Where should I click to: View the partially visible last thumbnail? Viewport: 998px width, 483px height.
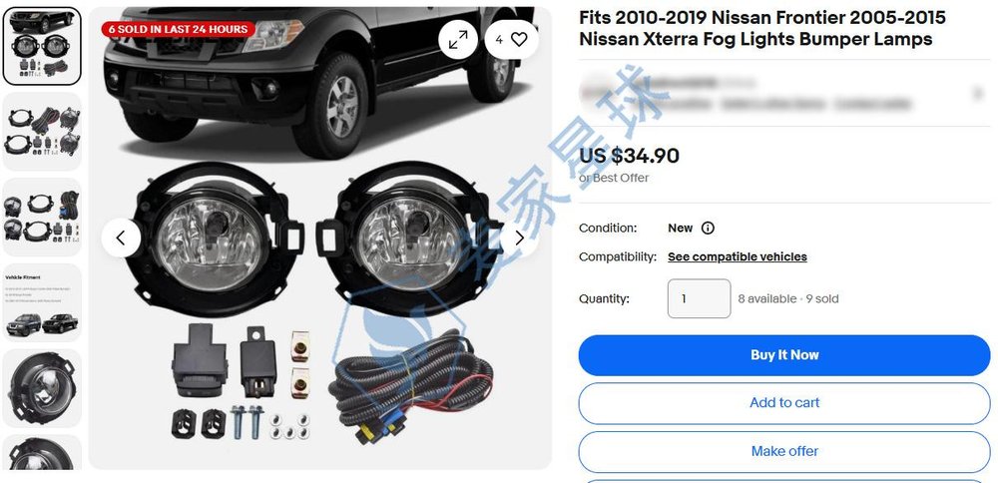(42, 452)
